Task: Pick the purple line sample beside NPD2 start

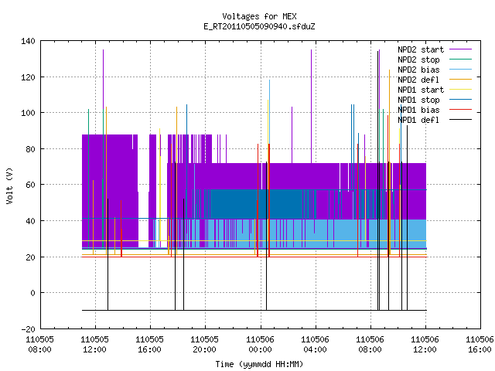Action: coord(460,49)
